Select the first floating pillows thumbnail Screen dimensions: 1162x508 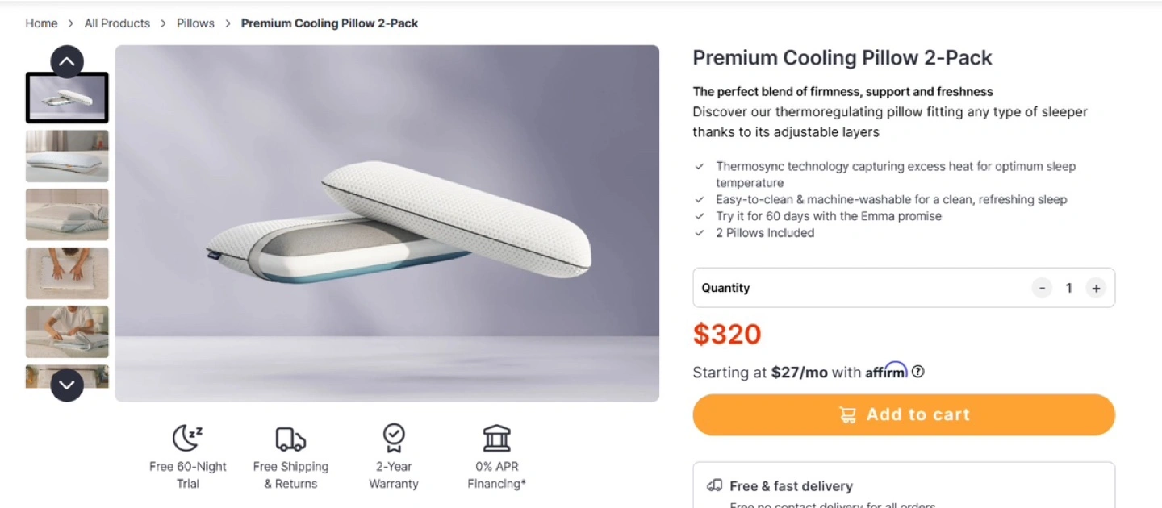point(67,98)
